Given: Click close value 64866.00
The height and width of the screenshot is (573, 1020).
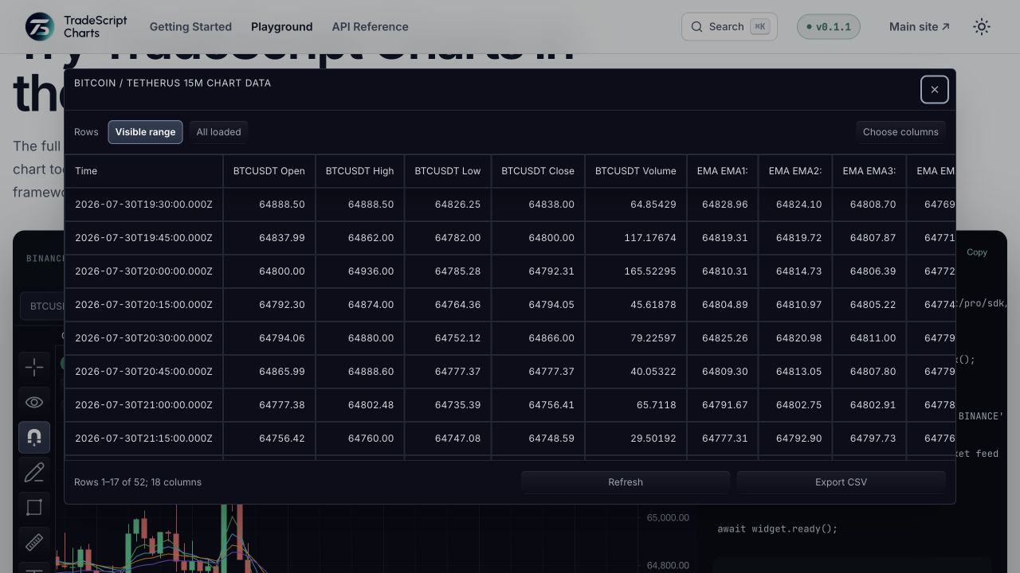Looking at the screenshot, I should point(538,338).
